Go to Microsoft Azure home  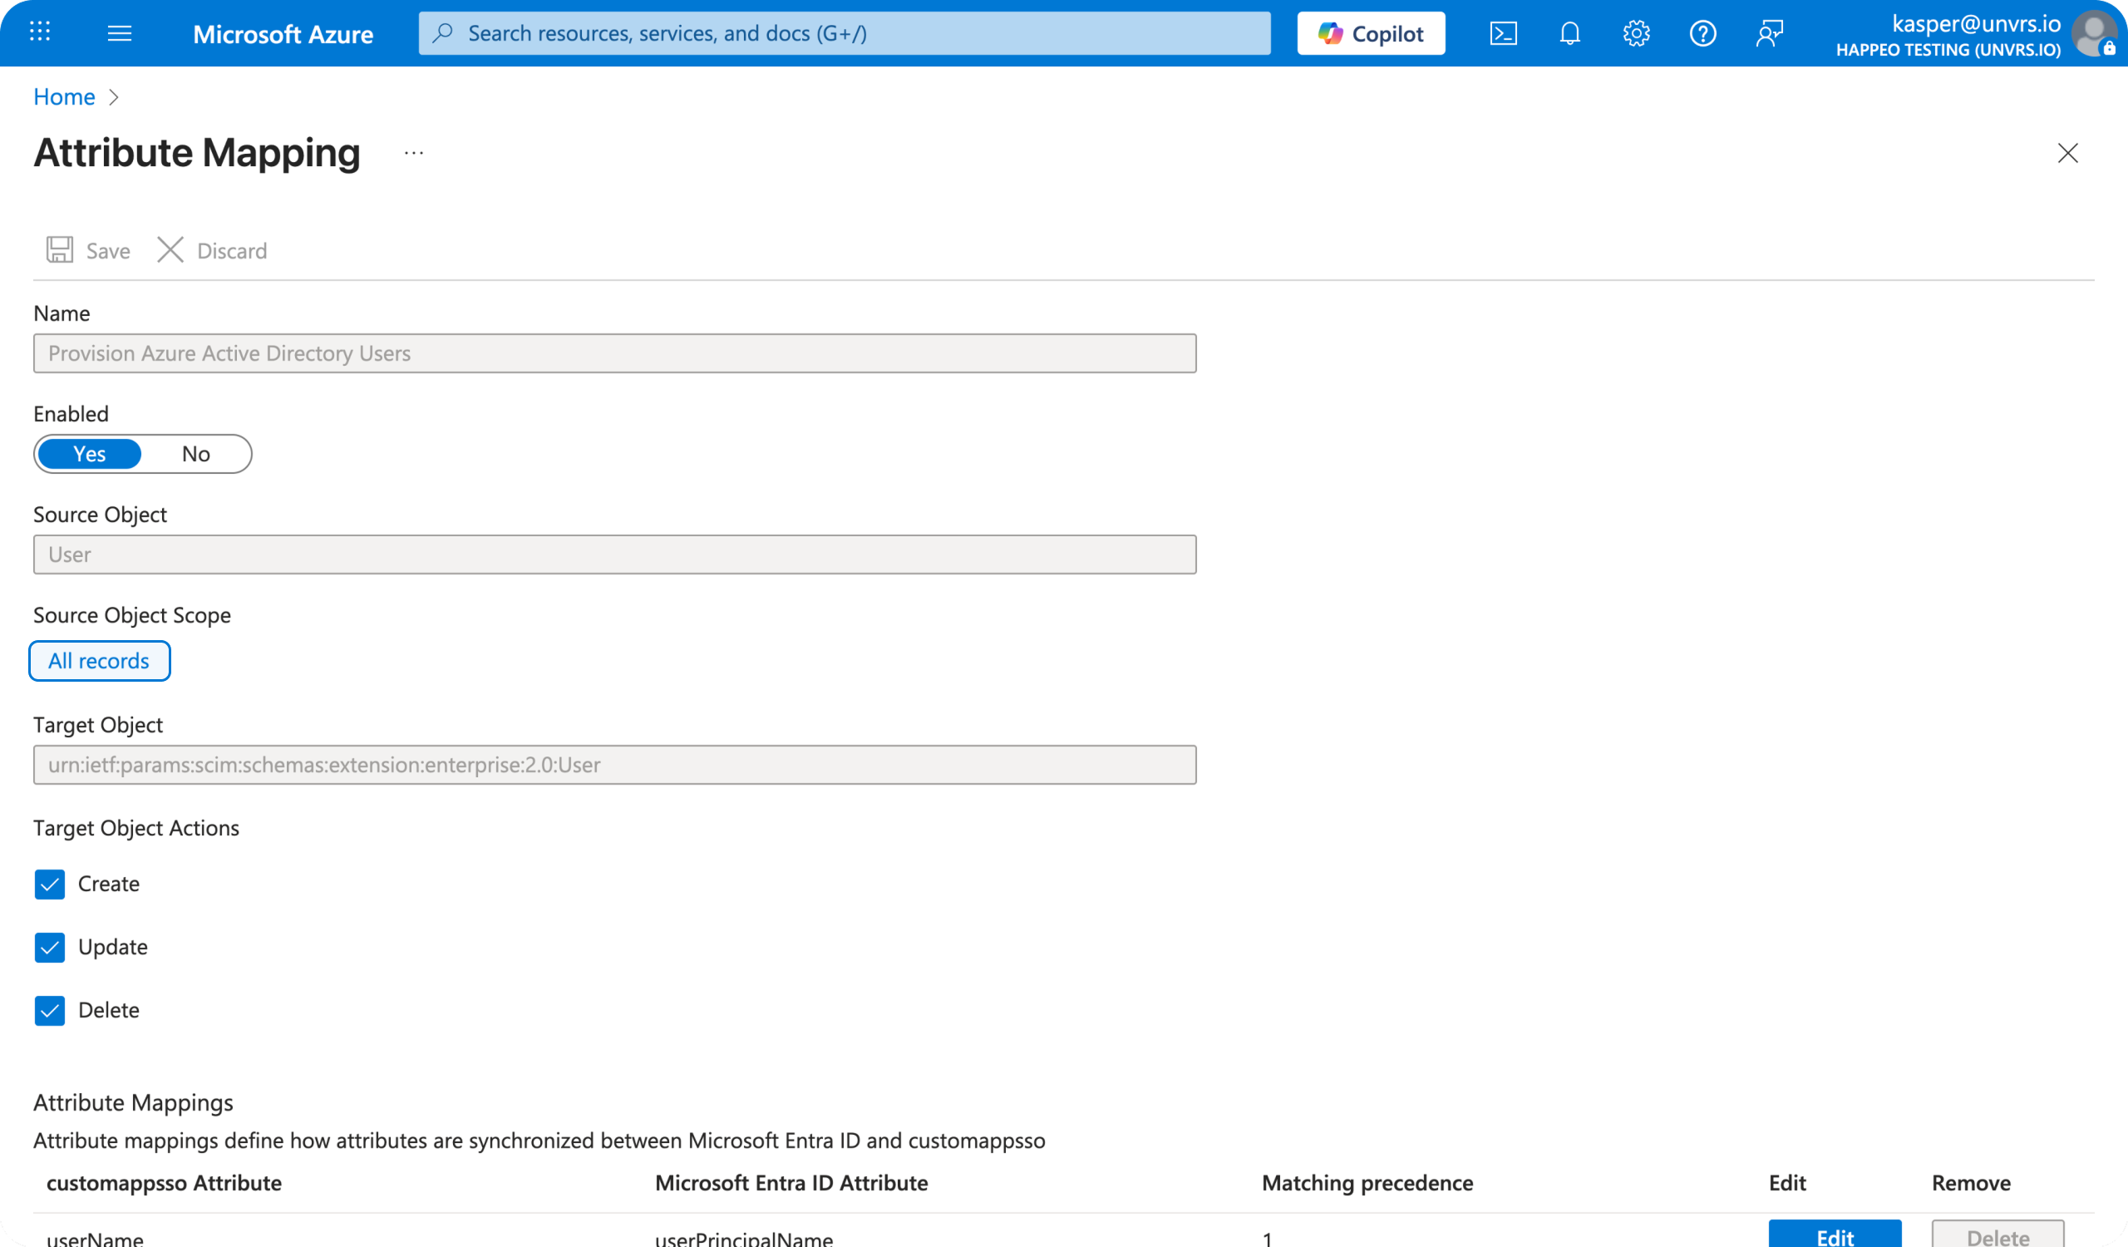[283, 34]
